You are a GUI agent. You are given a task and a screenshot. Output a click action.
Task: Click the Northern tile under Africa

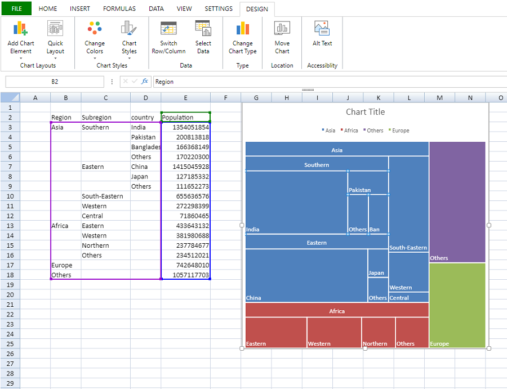coord(379,333)
